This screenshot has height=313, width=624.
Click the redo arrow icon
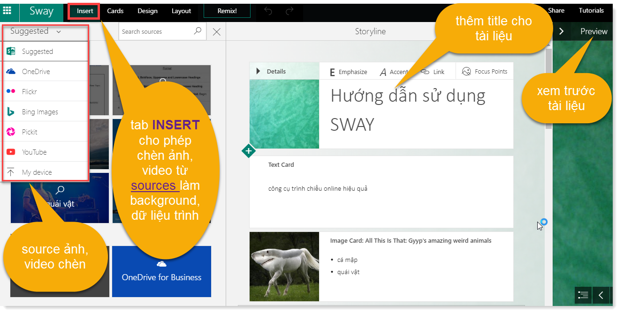click(290, 11)
